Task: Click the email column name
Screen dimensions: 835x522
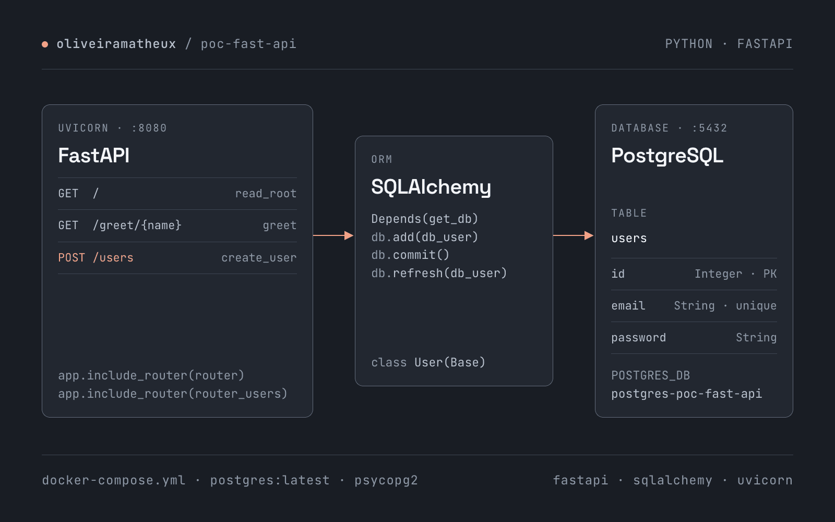Action: pos(628,306)
